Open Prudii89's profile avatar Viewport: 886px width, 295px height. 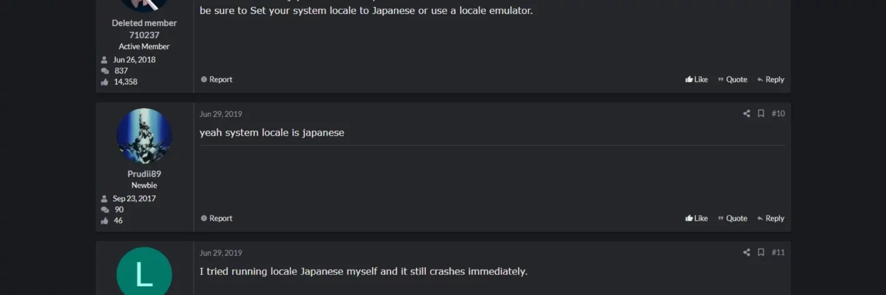point(144,136)
